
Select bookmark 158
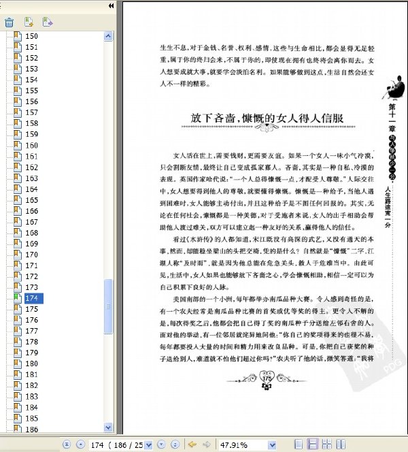click(31, 123)
